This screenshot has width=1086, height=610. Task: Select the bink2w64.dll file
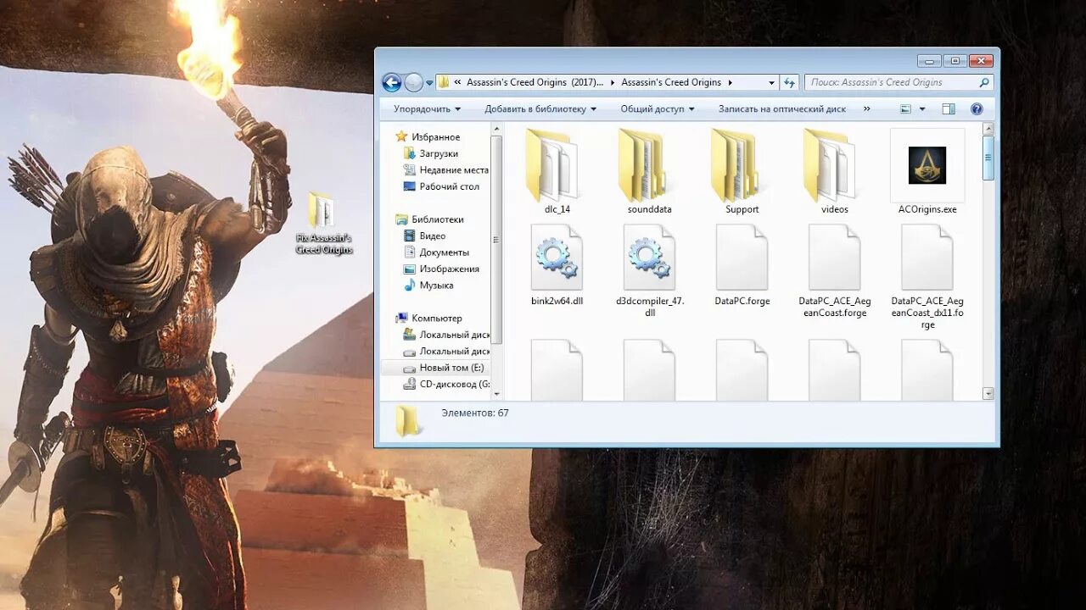(556, 264)
